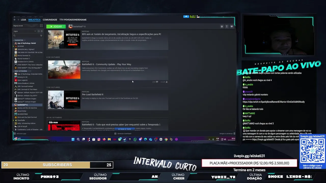Open Epic Games Launcher from taskbar
Image resolution: width=326 pixels, height=183 pixels.
coord(130,139)
